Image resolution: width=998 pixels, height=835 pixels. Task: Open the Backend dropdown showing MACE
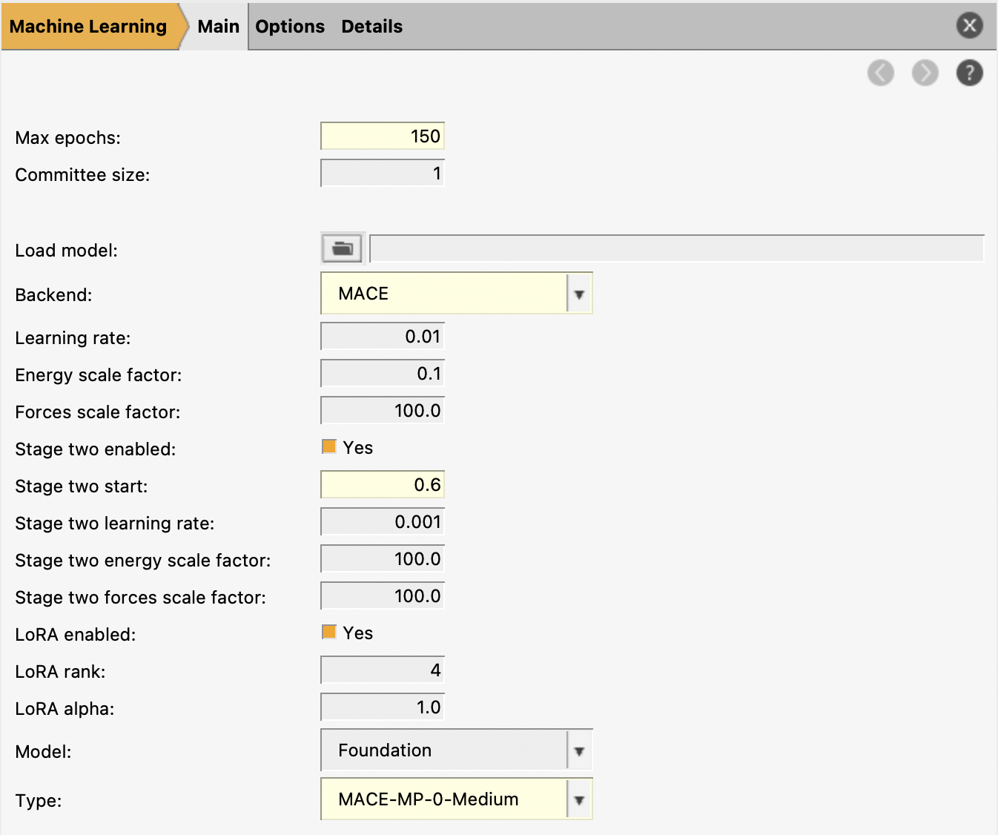457,294
